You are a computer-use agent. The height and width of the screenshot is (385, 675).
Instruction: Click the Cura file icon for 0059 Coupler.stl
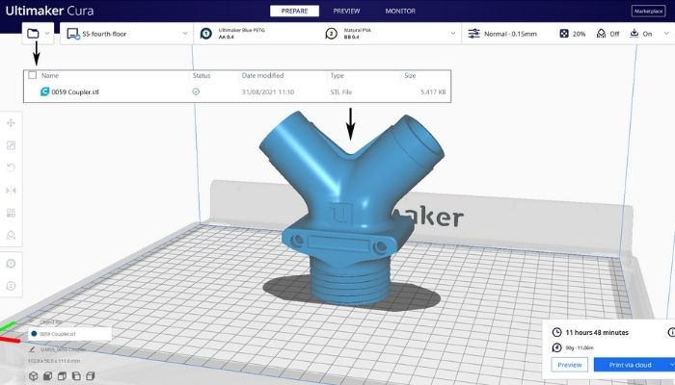coord(44,91)
